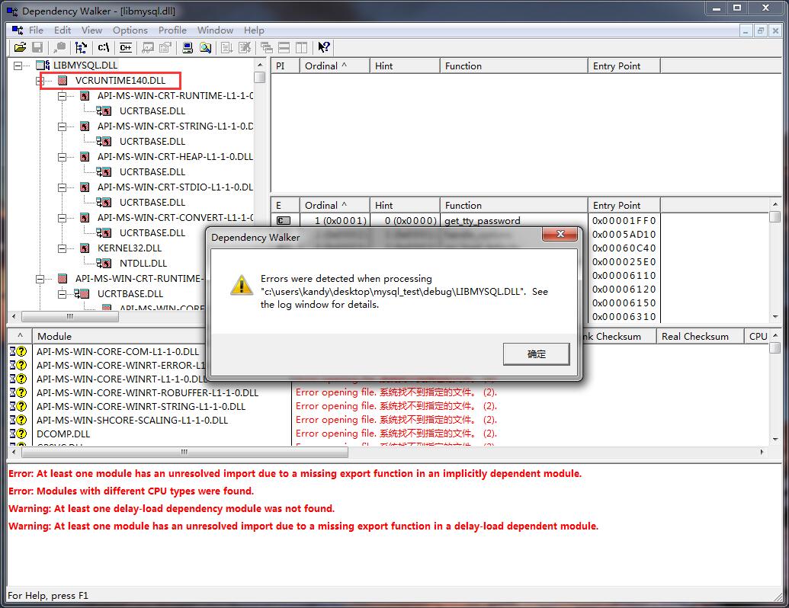
Task: Toggle Full Paths c:\ toolbar button
Action: point(104,47)
